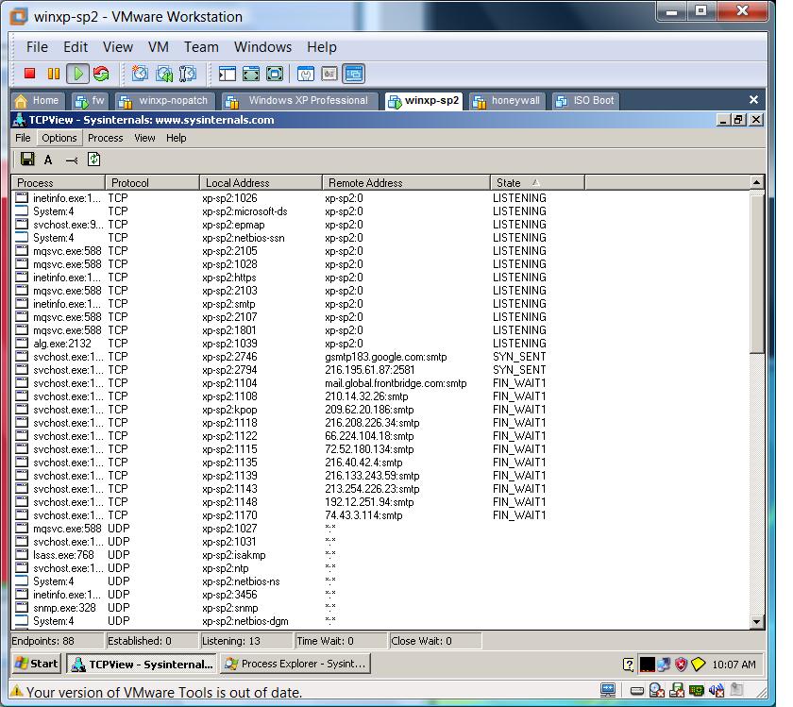Click the Revert to Snapshot icon

pos(164,74)
